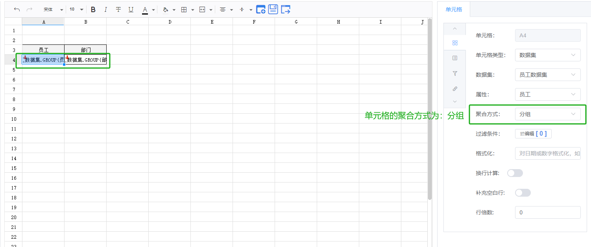
Task: Select column A header
Action: coord(43,22)
